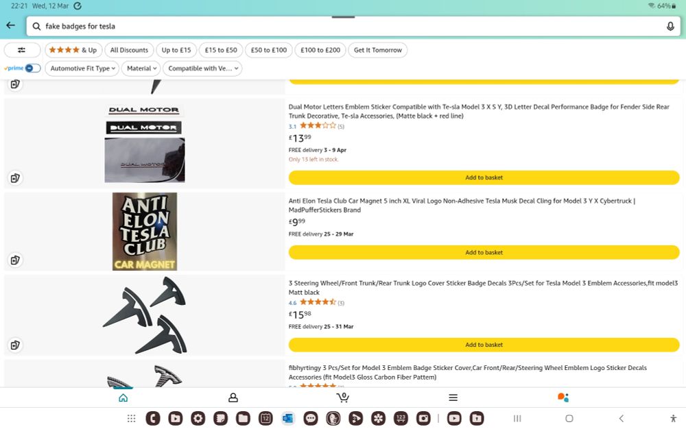Select the £100 to £200 price filter
Viewport: 686px width, 429px height.
(320, 50)
